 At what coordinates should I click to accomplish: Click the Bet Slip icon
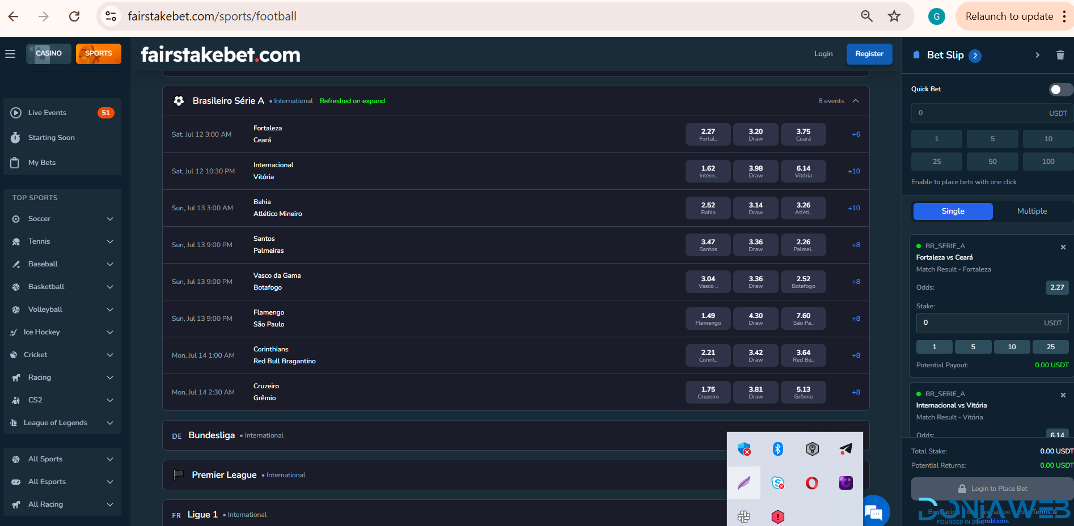(916, 55)
